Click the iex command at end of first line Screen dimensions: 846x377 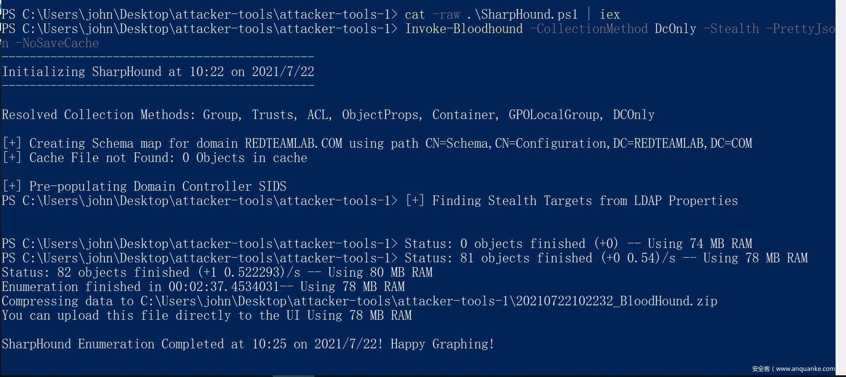click(x=610, y=15)
